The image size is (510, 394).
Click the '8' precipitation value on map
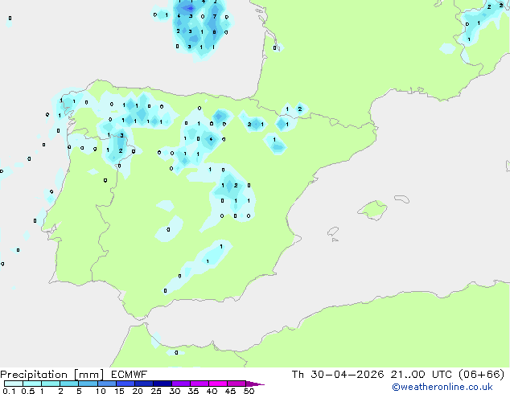[x=214, y=32]
